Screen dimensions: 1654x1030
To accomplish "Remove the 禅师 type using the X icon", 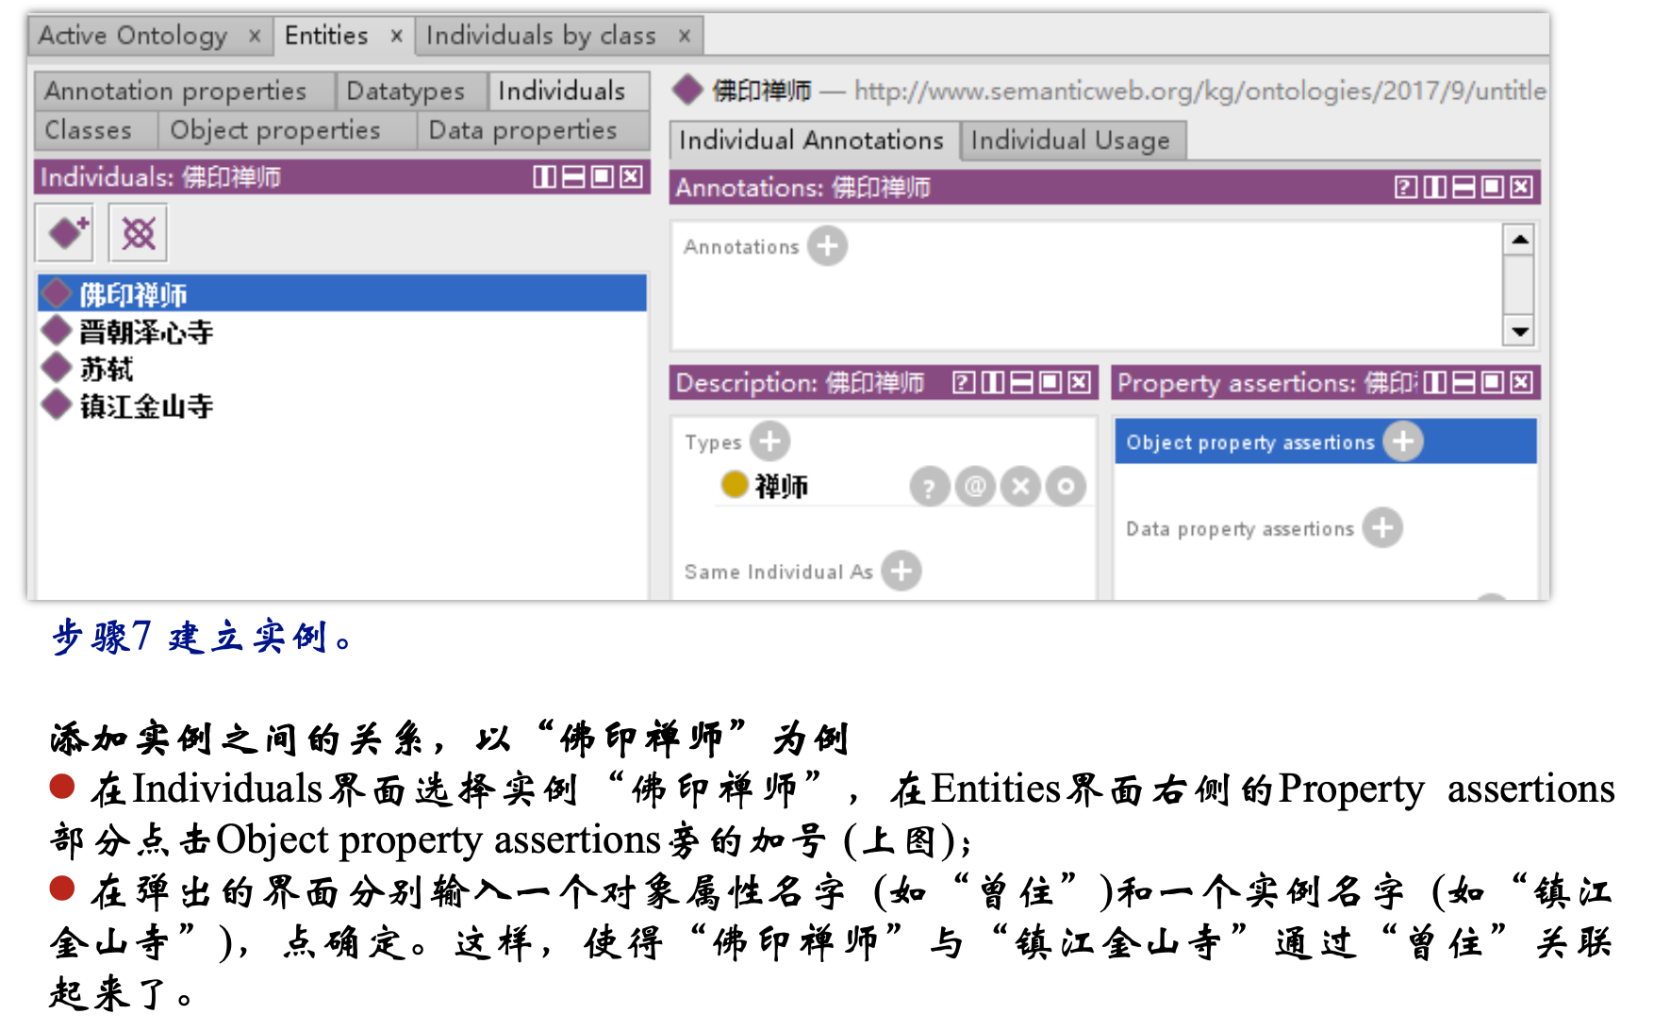I will [x=1019, y=487].
